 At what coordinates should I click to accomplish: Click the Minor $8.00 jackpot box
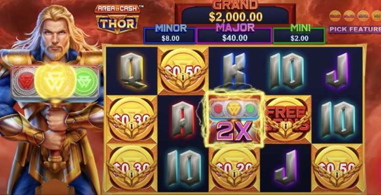pos(170,34)
